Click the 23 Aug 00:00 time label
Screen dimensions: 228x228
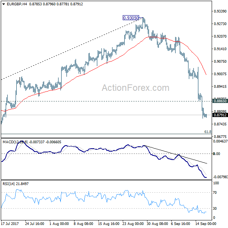133,224
